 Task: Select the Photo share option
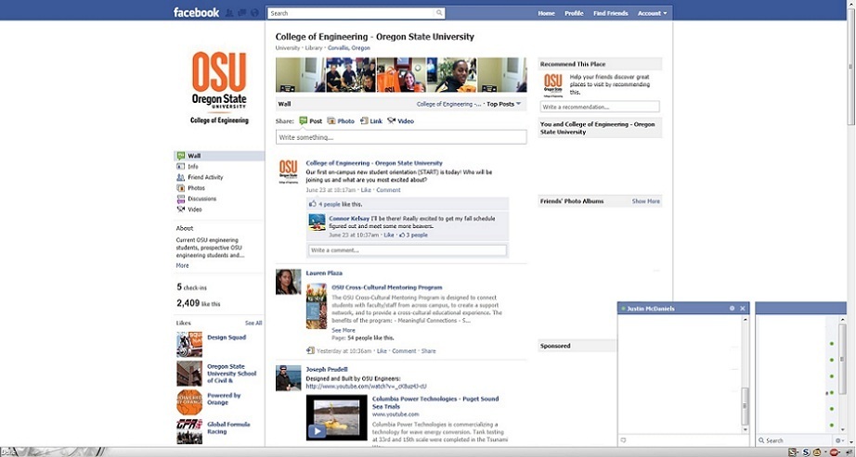point(341,121)
